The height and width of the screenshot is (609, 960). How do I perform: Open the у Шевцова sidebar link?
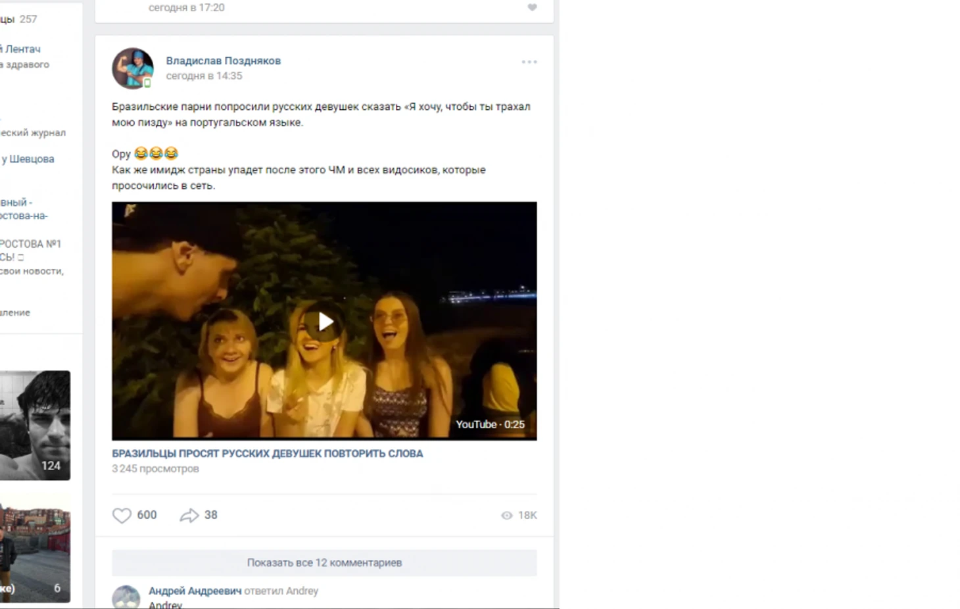28,158
